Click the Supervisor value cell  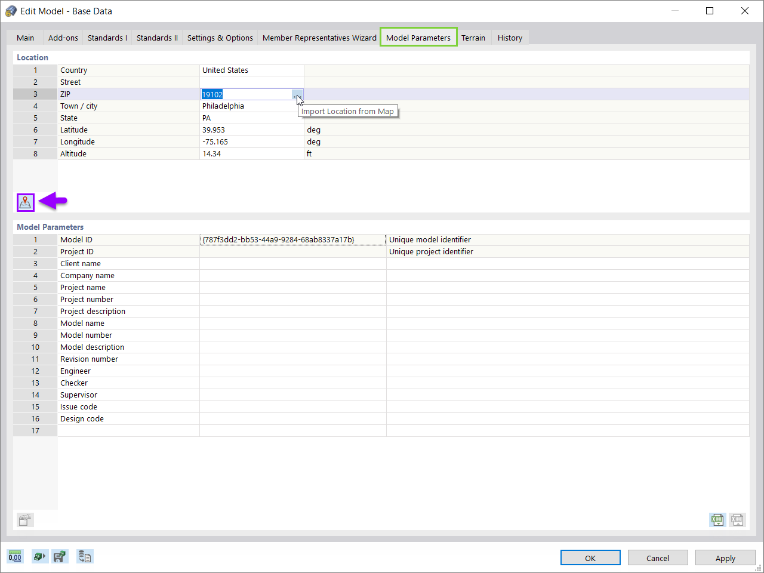point(293,395)
